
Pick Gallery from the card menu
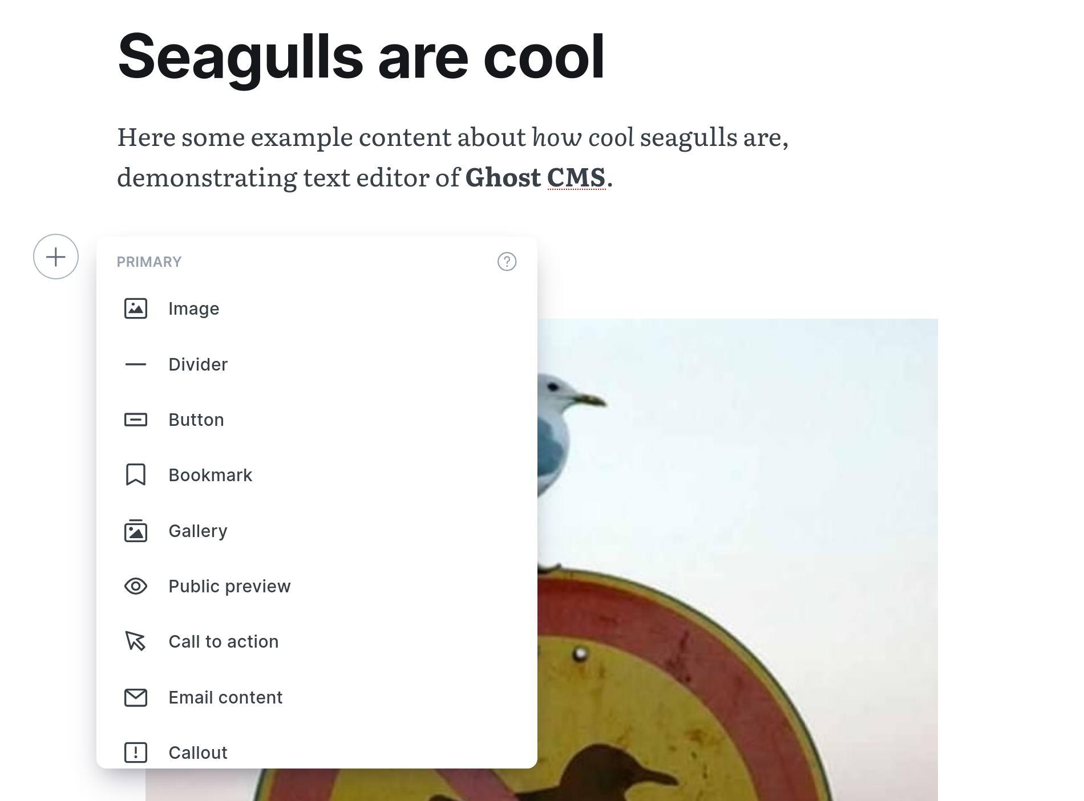pyautogui.click(x=198, y=531)
